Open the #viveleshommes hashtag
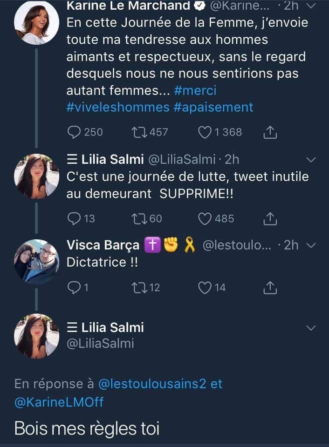329x447 pixels. point(118,107)
